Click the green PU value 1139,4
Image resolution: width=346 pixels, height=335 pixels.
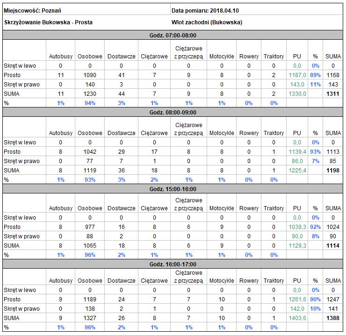pos(297,152)
